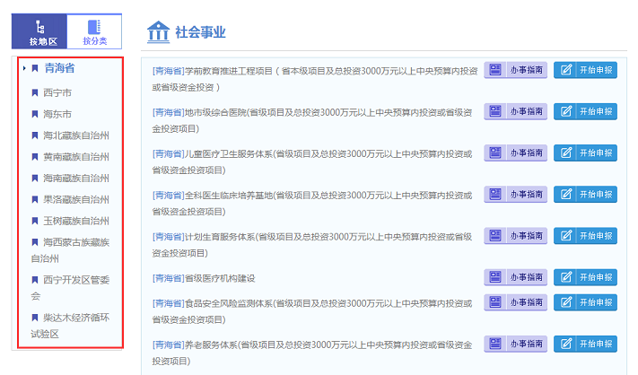
Task: Click bookmark icon next to 海东市
Action: coord(35,114)
